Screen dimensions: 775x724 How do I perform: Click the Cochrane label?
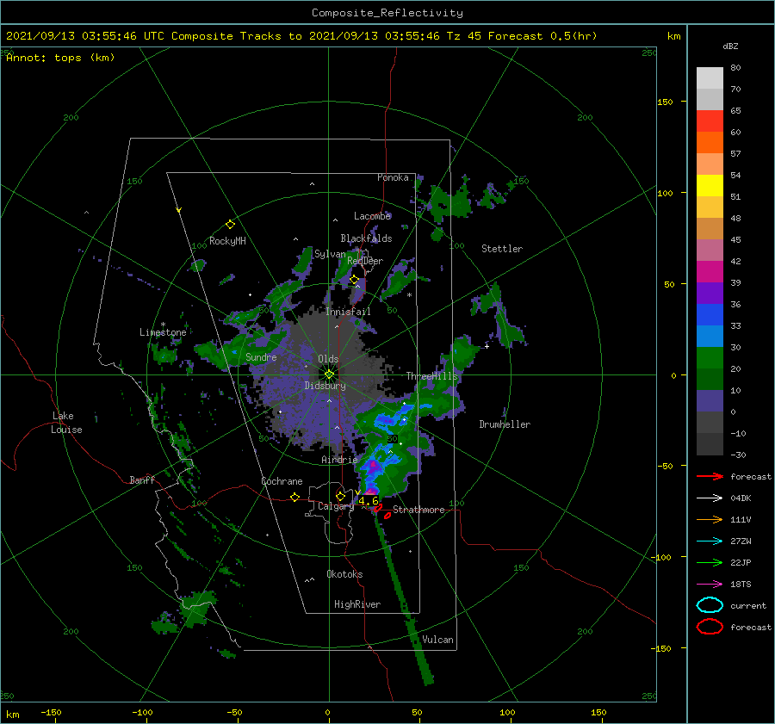click(x=282, y=481)
